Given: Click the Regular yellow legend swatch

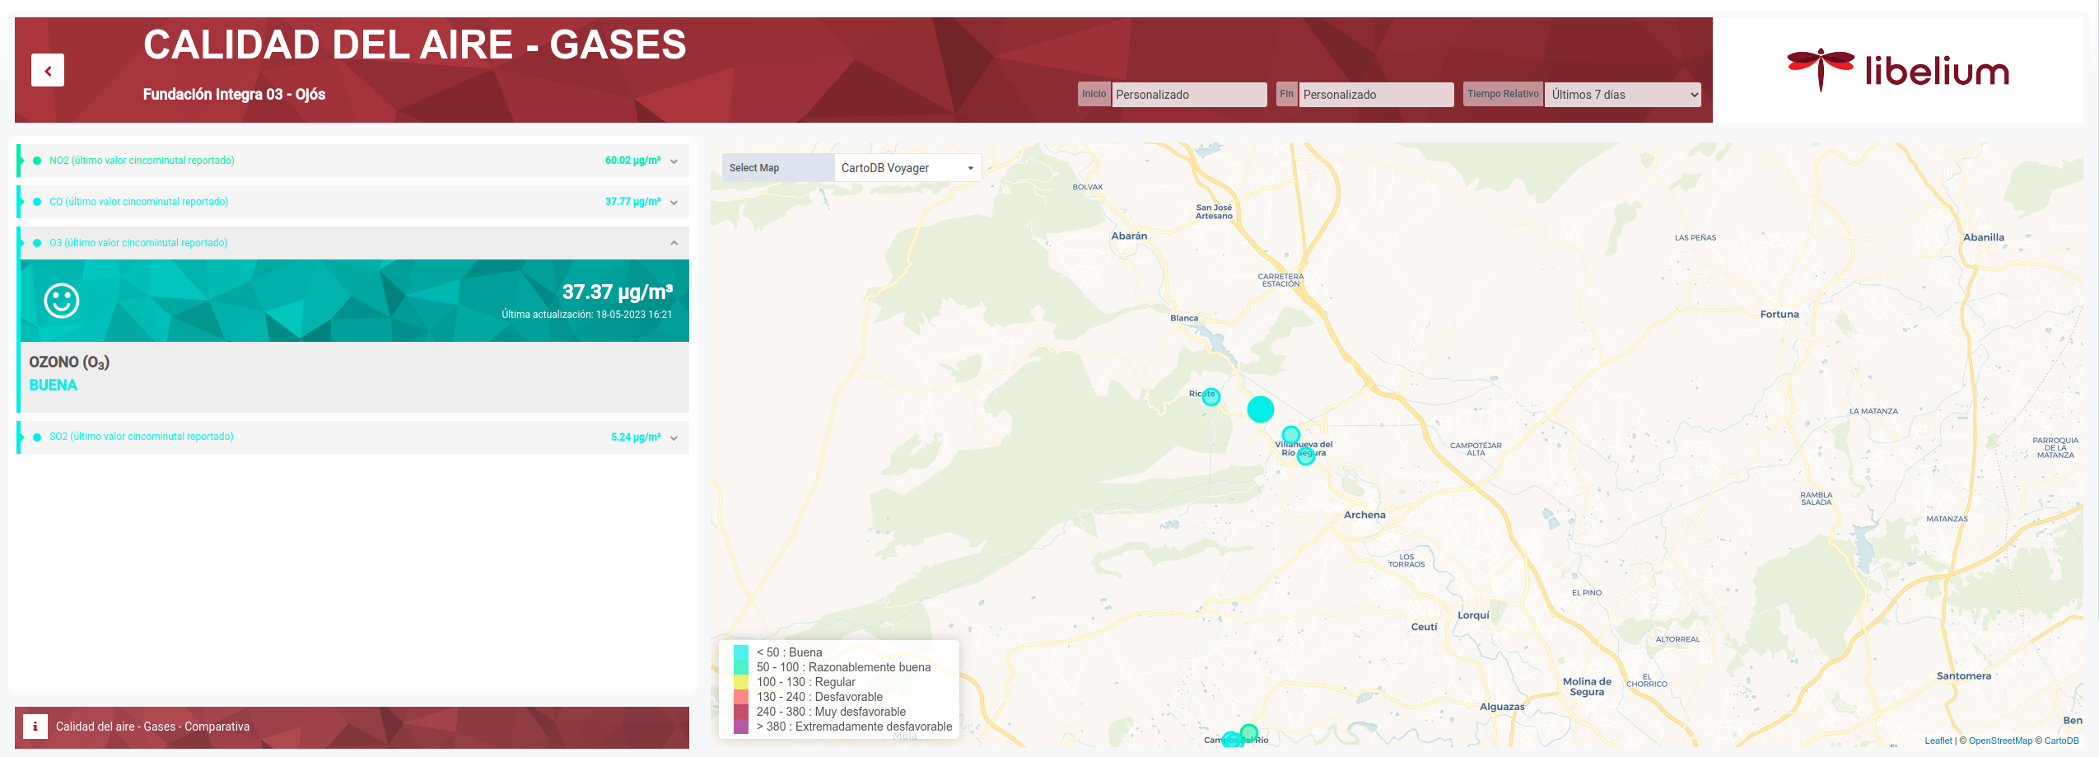Looking at the screenshot, I should (741, 682).
